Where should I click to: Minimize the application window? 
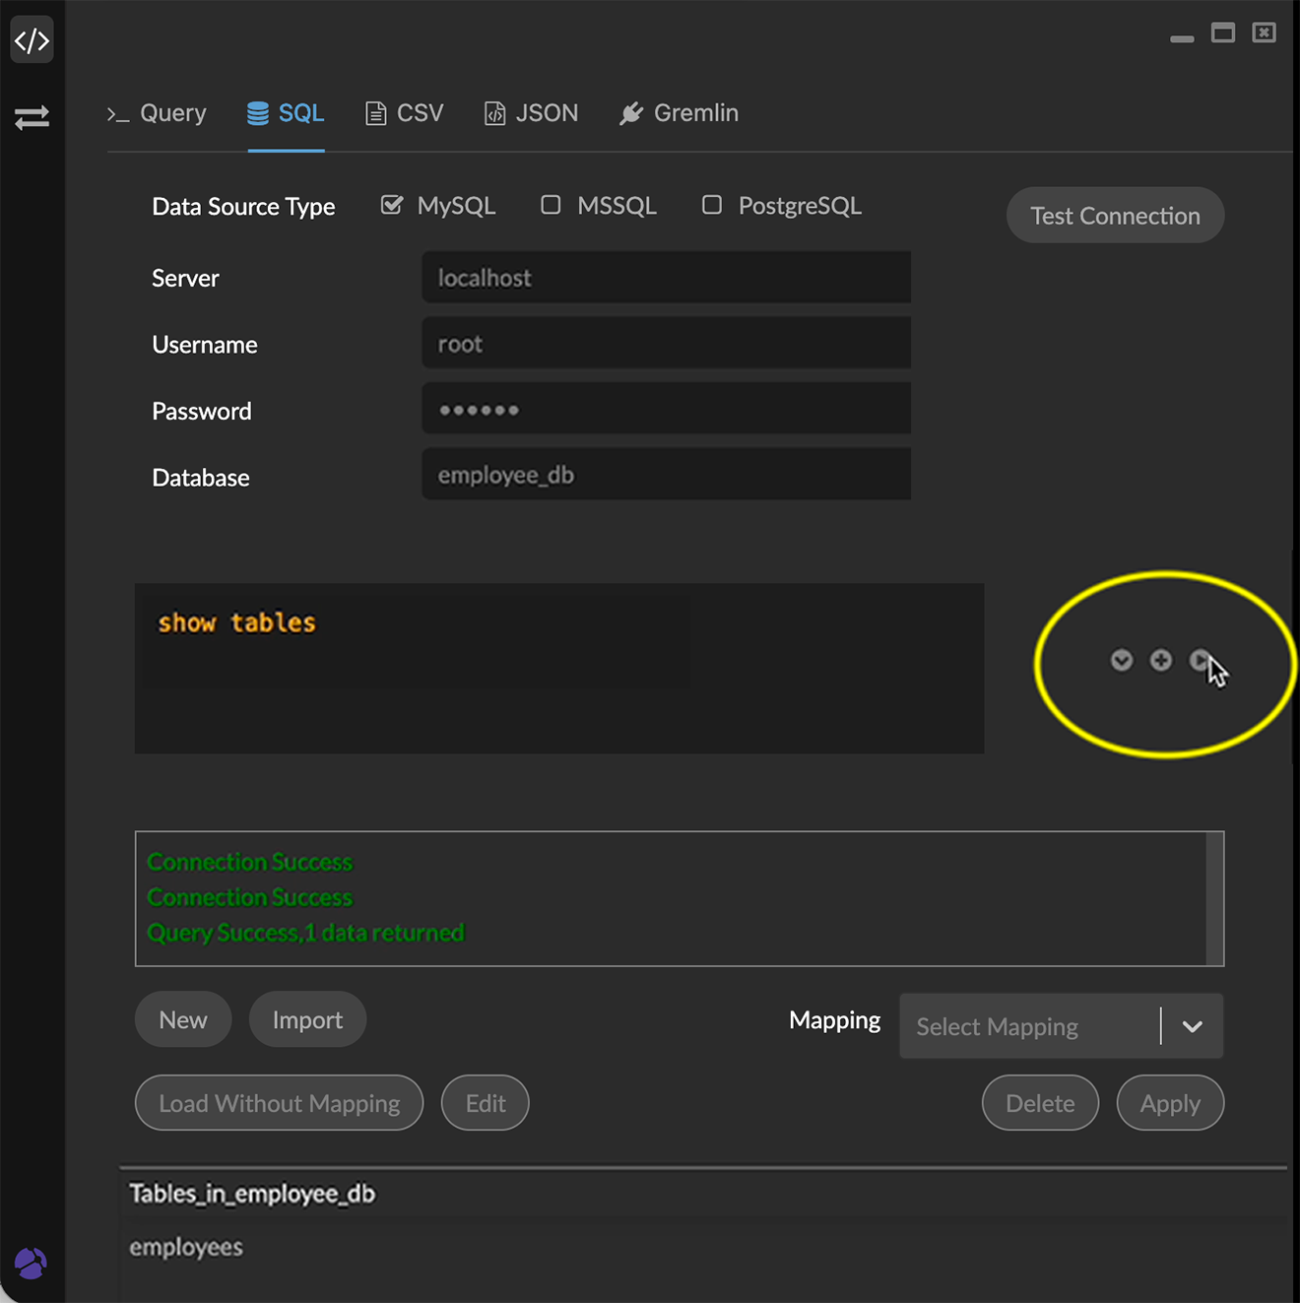pyautogui.click(x=1182, y=37)
